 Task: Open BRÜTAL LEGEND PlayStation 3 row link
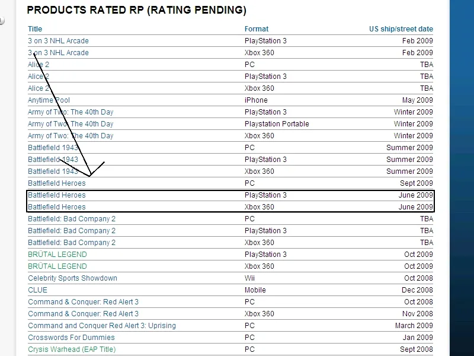tap(57, 255)
